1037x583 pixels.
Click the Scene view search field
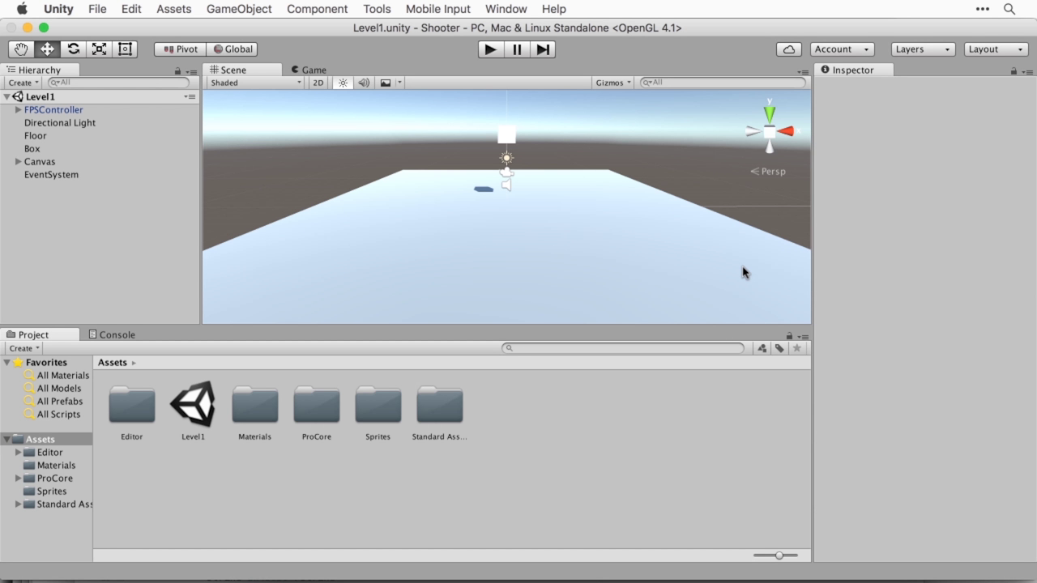click(723, 83)
